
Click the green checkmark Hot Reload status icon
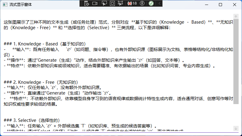click(x=151, y=3)
